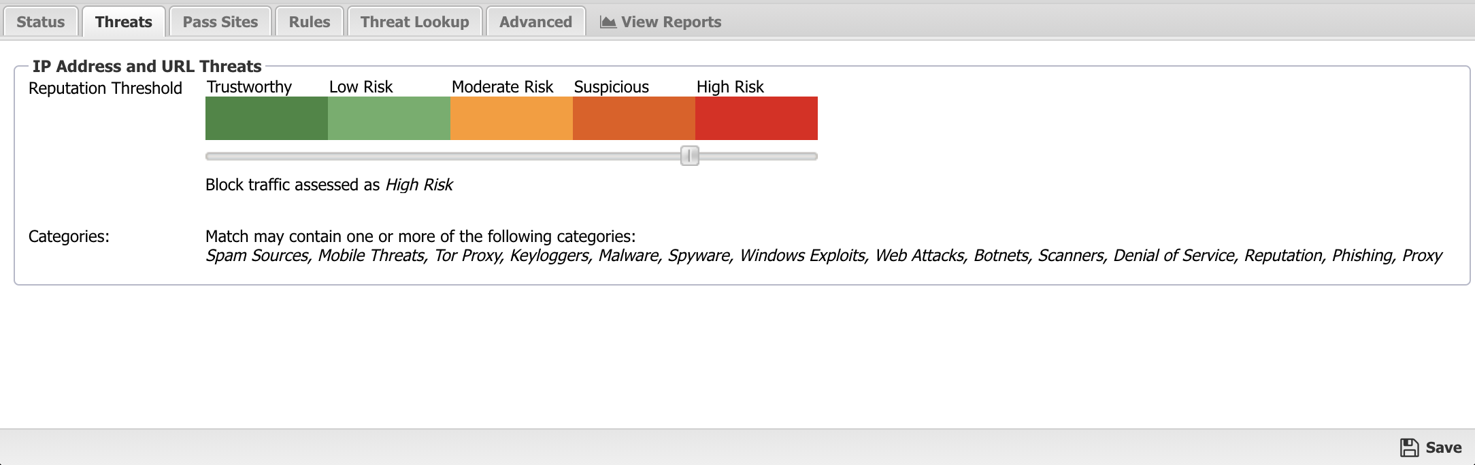Viewport: 1475px width, 465px height.
Task: Click the Trustworthy dark green swatch
Action: [x=267, y=118]
